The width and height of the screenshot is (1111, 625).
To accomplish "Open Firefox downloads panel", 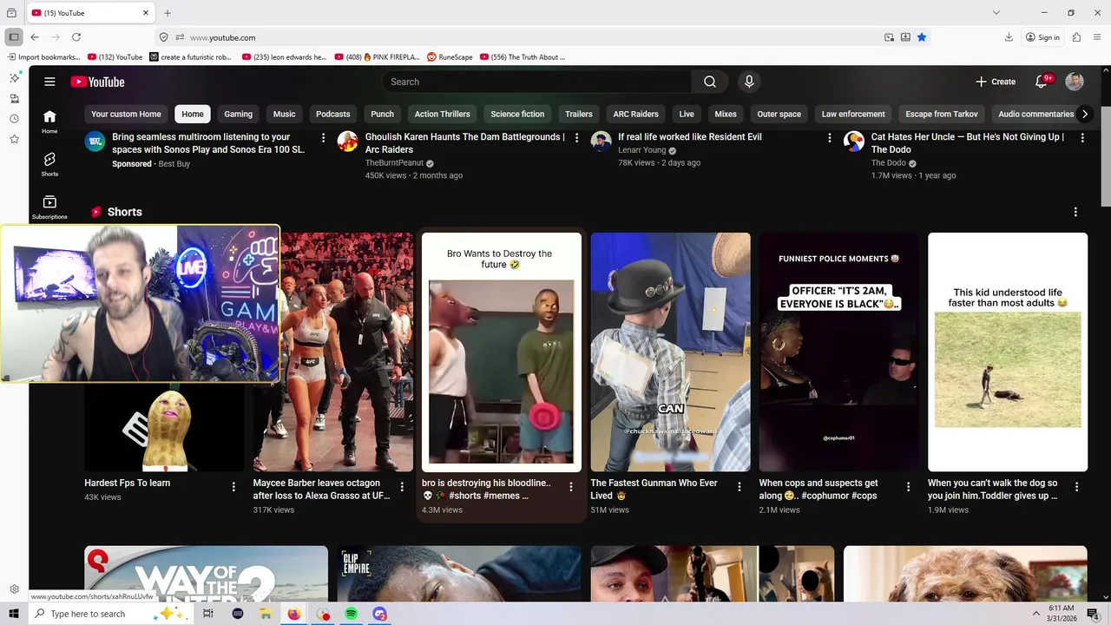I will point(1009,37).
